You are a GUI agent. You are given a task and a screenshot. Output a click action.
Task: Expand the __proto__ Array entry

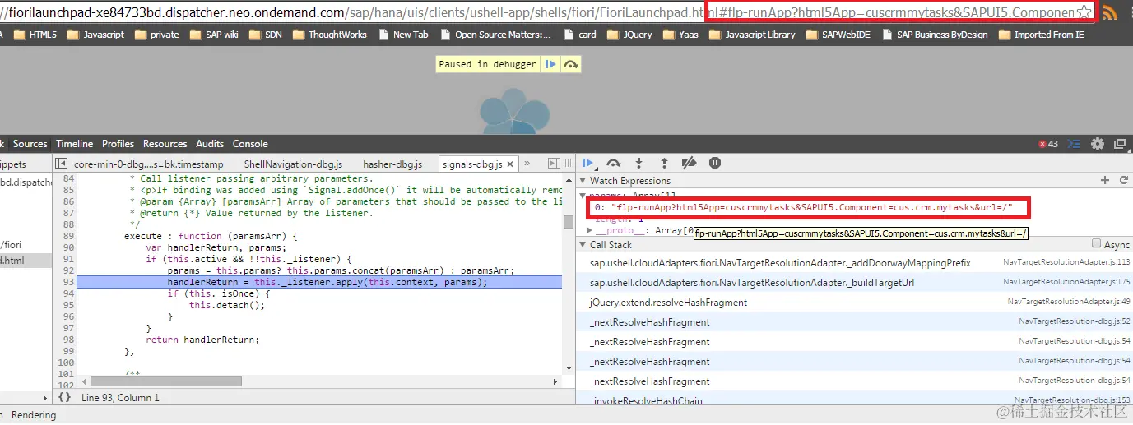point(589,230)
